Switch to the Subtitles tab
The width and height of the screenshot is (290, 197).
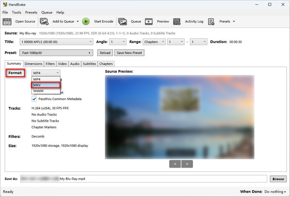(89, 64)
